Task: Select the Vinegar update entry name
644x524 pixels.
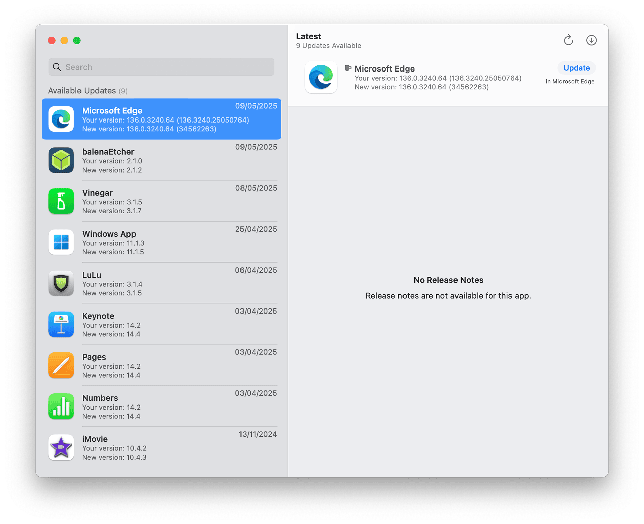Action: (97, 193)
